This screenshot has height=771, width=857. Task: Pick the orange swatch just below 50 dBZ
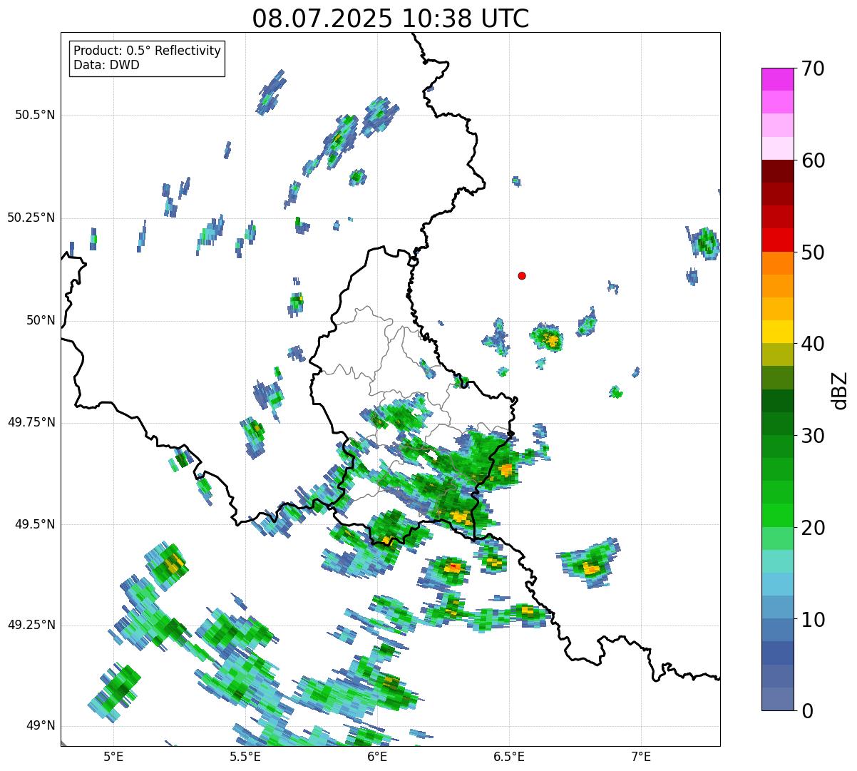point(778,263)
